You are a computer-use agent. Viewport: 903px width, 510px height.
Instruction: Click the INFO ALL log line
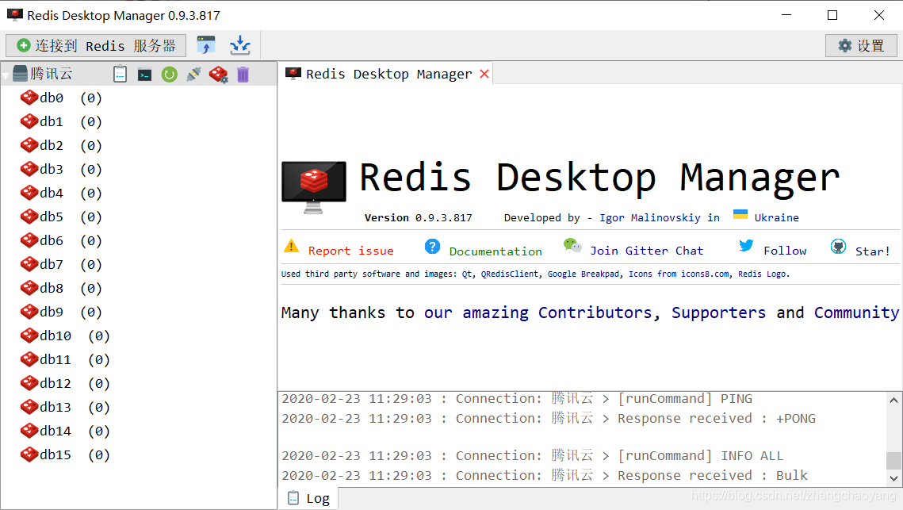(x=532, y=456)
